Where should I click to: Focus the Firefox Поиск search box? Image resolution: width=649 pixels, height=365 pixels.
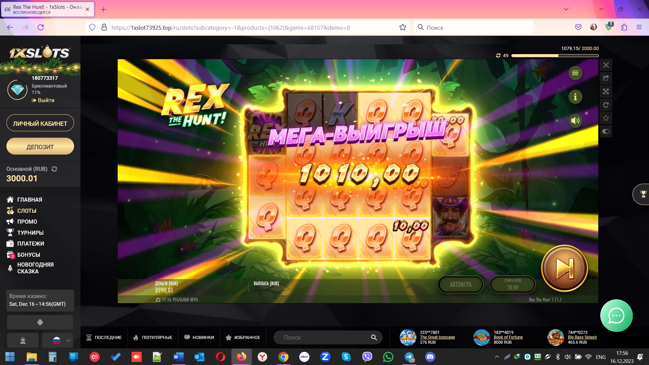(473, 27)
